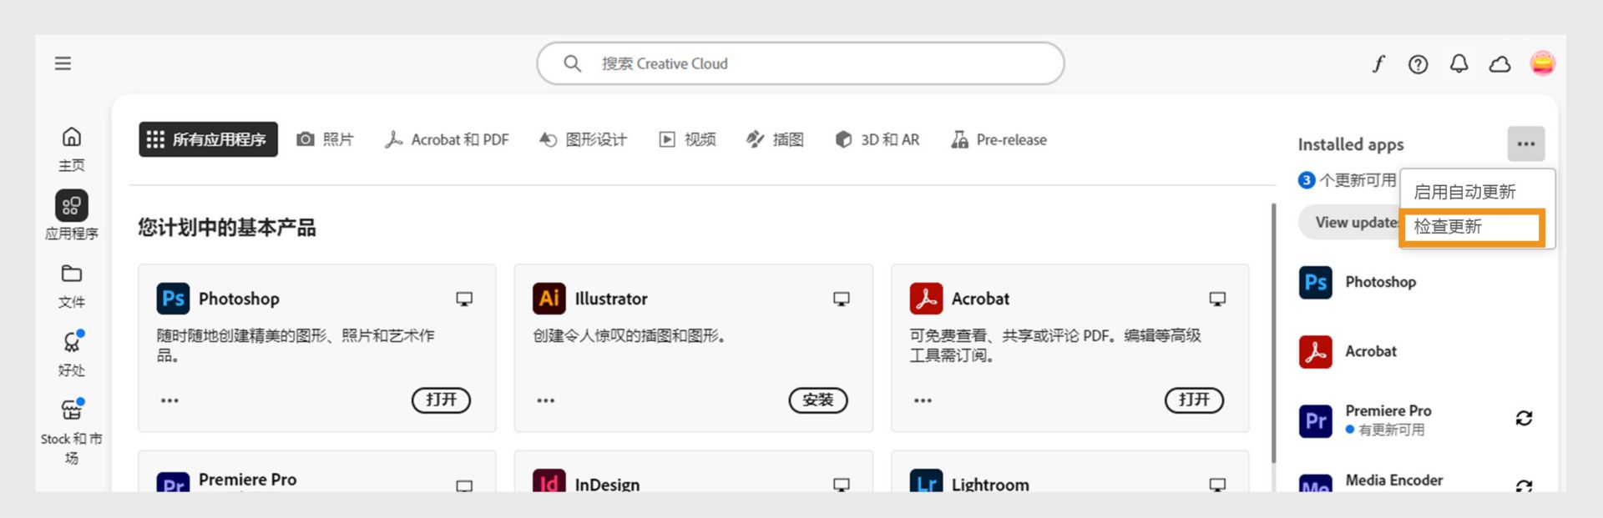Click the Acrobat card icon
The width and height of the screenshot is (1603, 518).
click(x=926, y=299)
